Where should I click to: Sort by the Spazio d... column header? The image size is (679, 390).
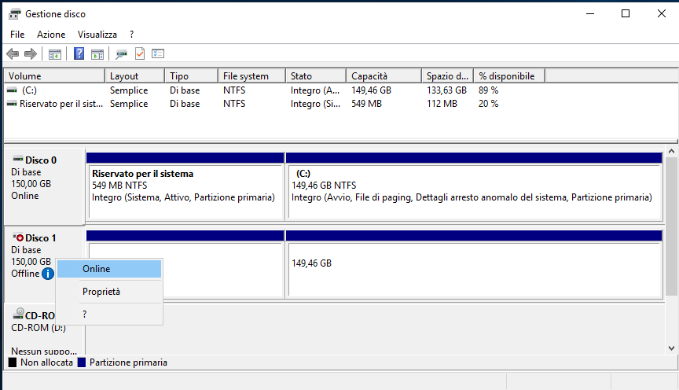click(x=448, y=75)
